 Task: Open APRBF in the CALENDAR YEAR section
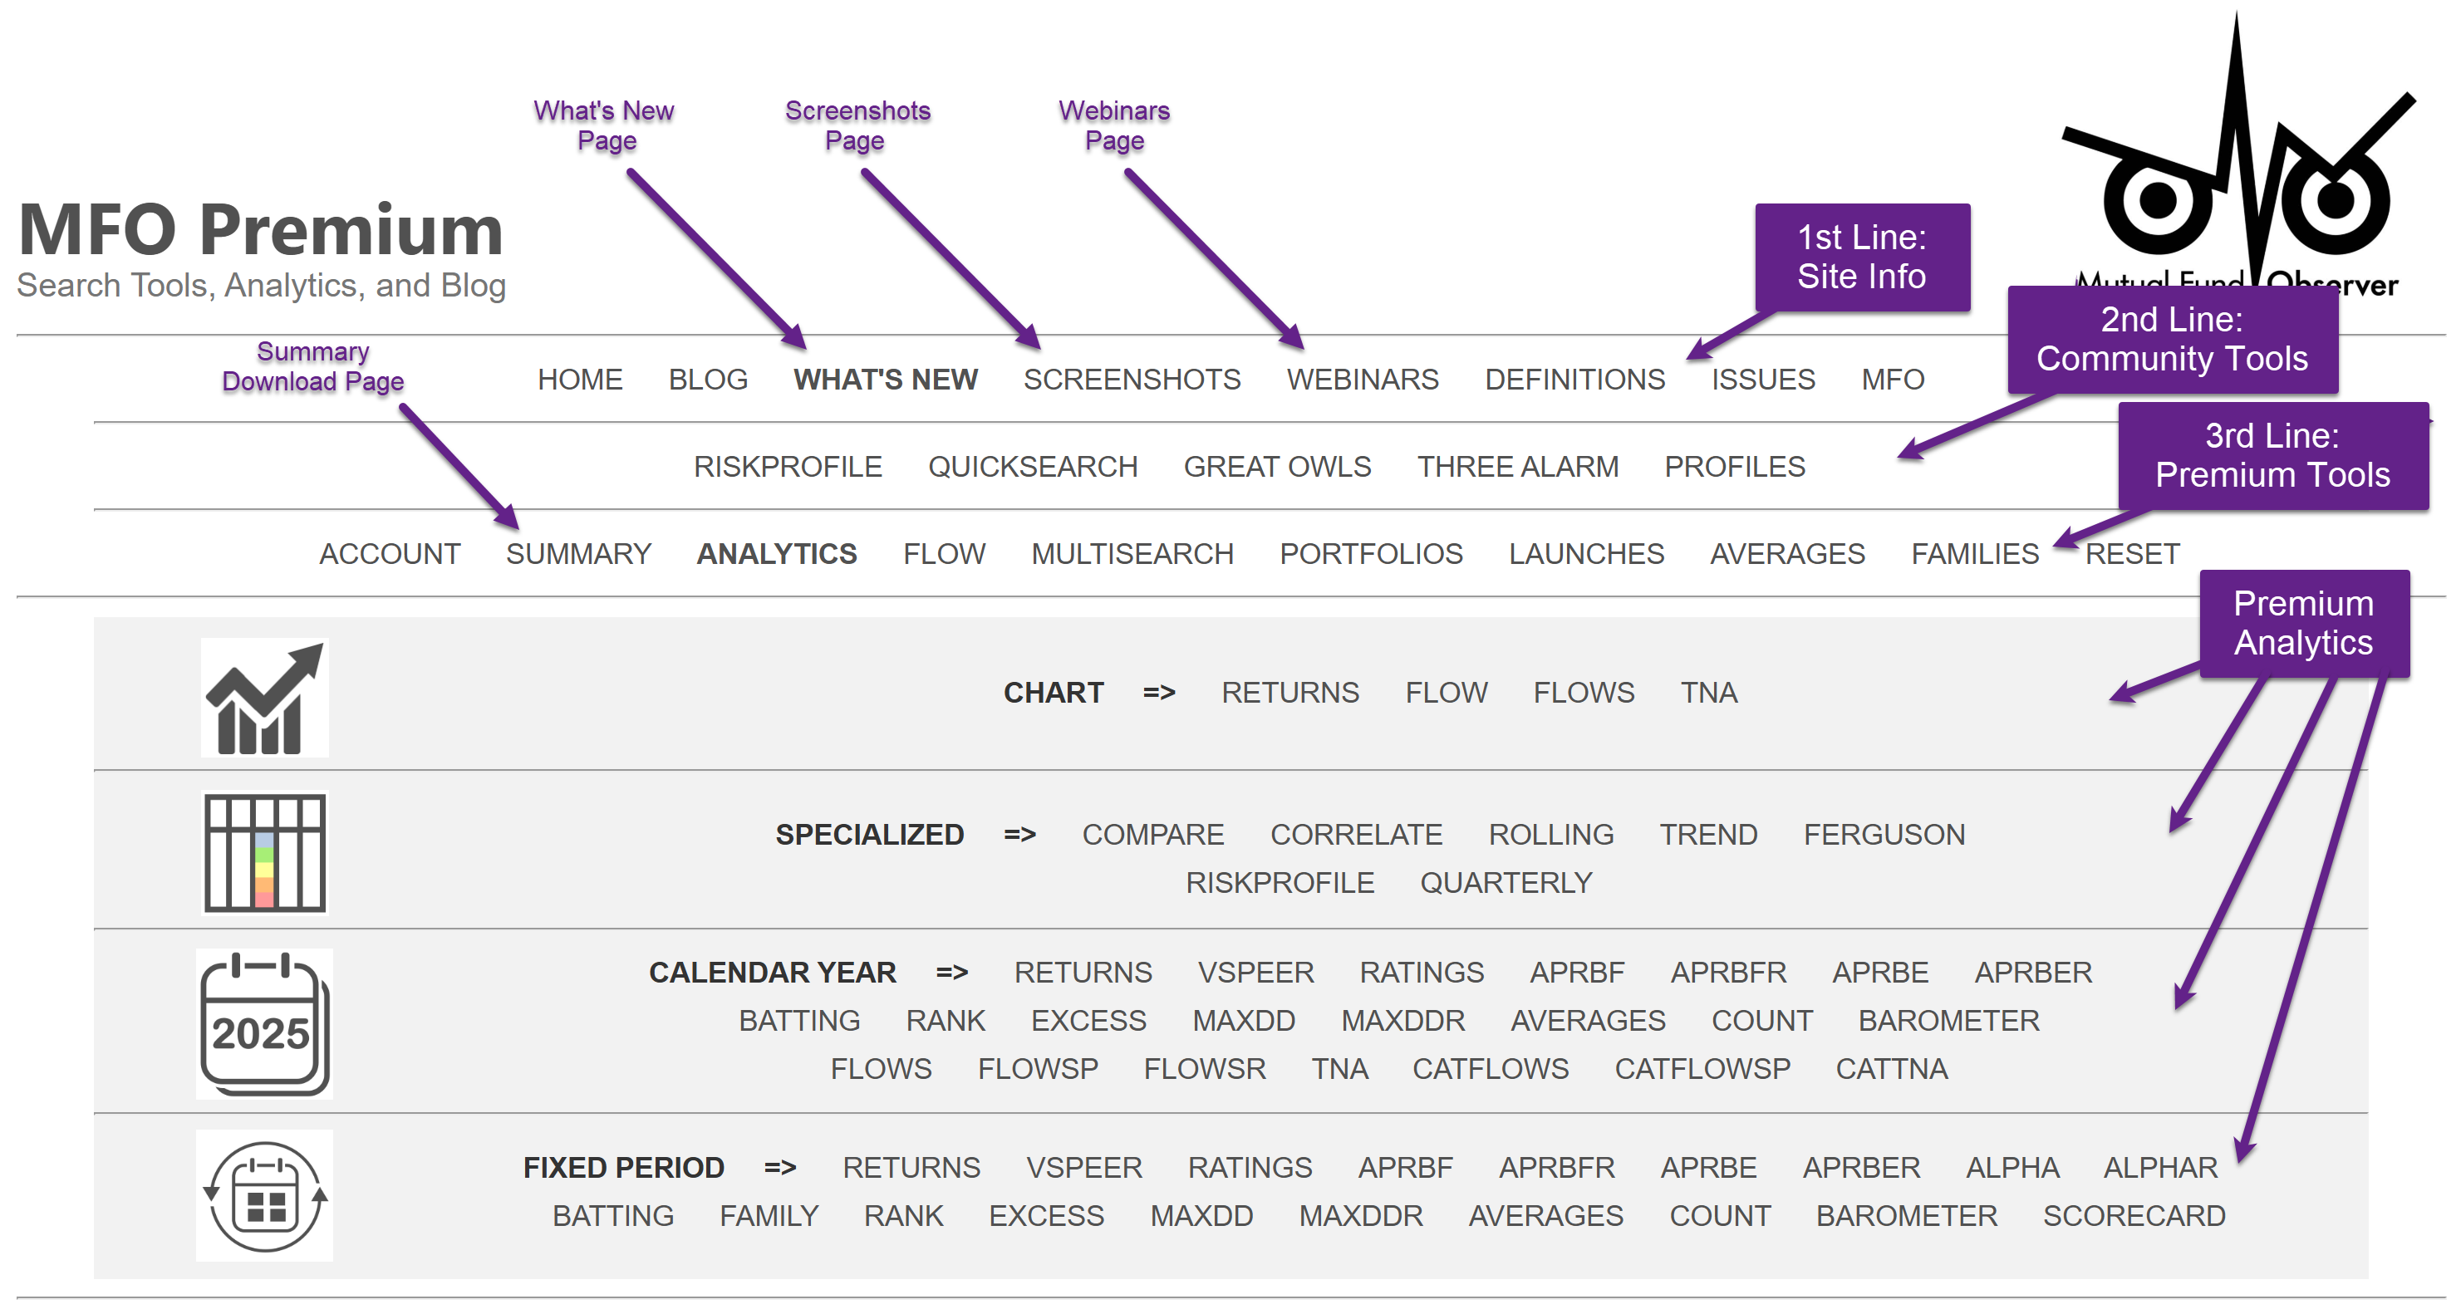point(1576,972)
